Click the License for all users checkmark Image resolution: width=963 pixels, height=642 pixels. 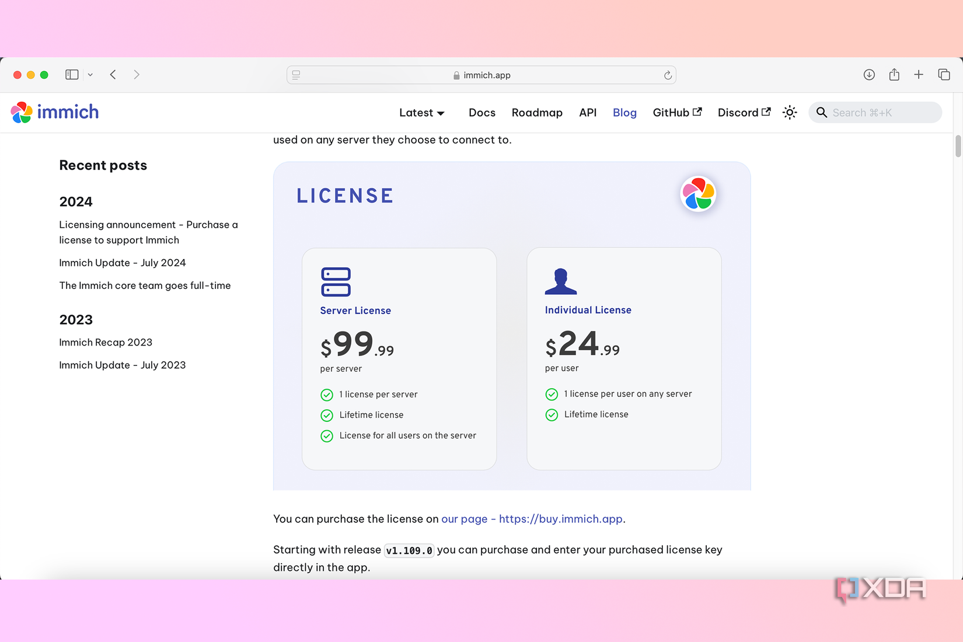tap(327, 436)
